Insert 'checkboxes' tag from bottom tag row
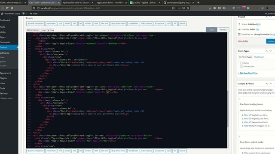Image resolution: width=275 pixels, height=154 pixels. [x=133, y=151]
